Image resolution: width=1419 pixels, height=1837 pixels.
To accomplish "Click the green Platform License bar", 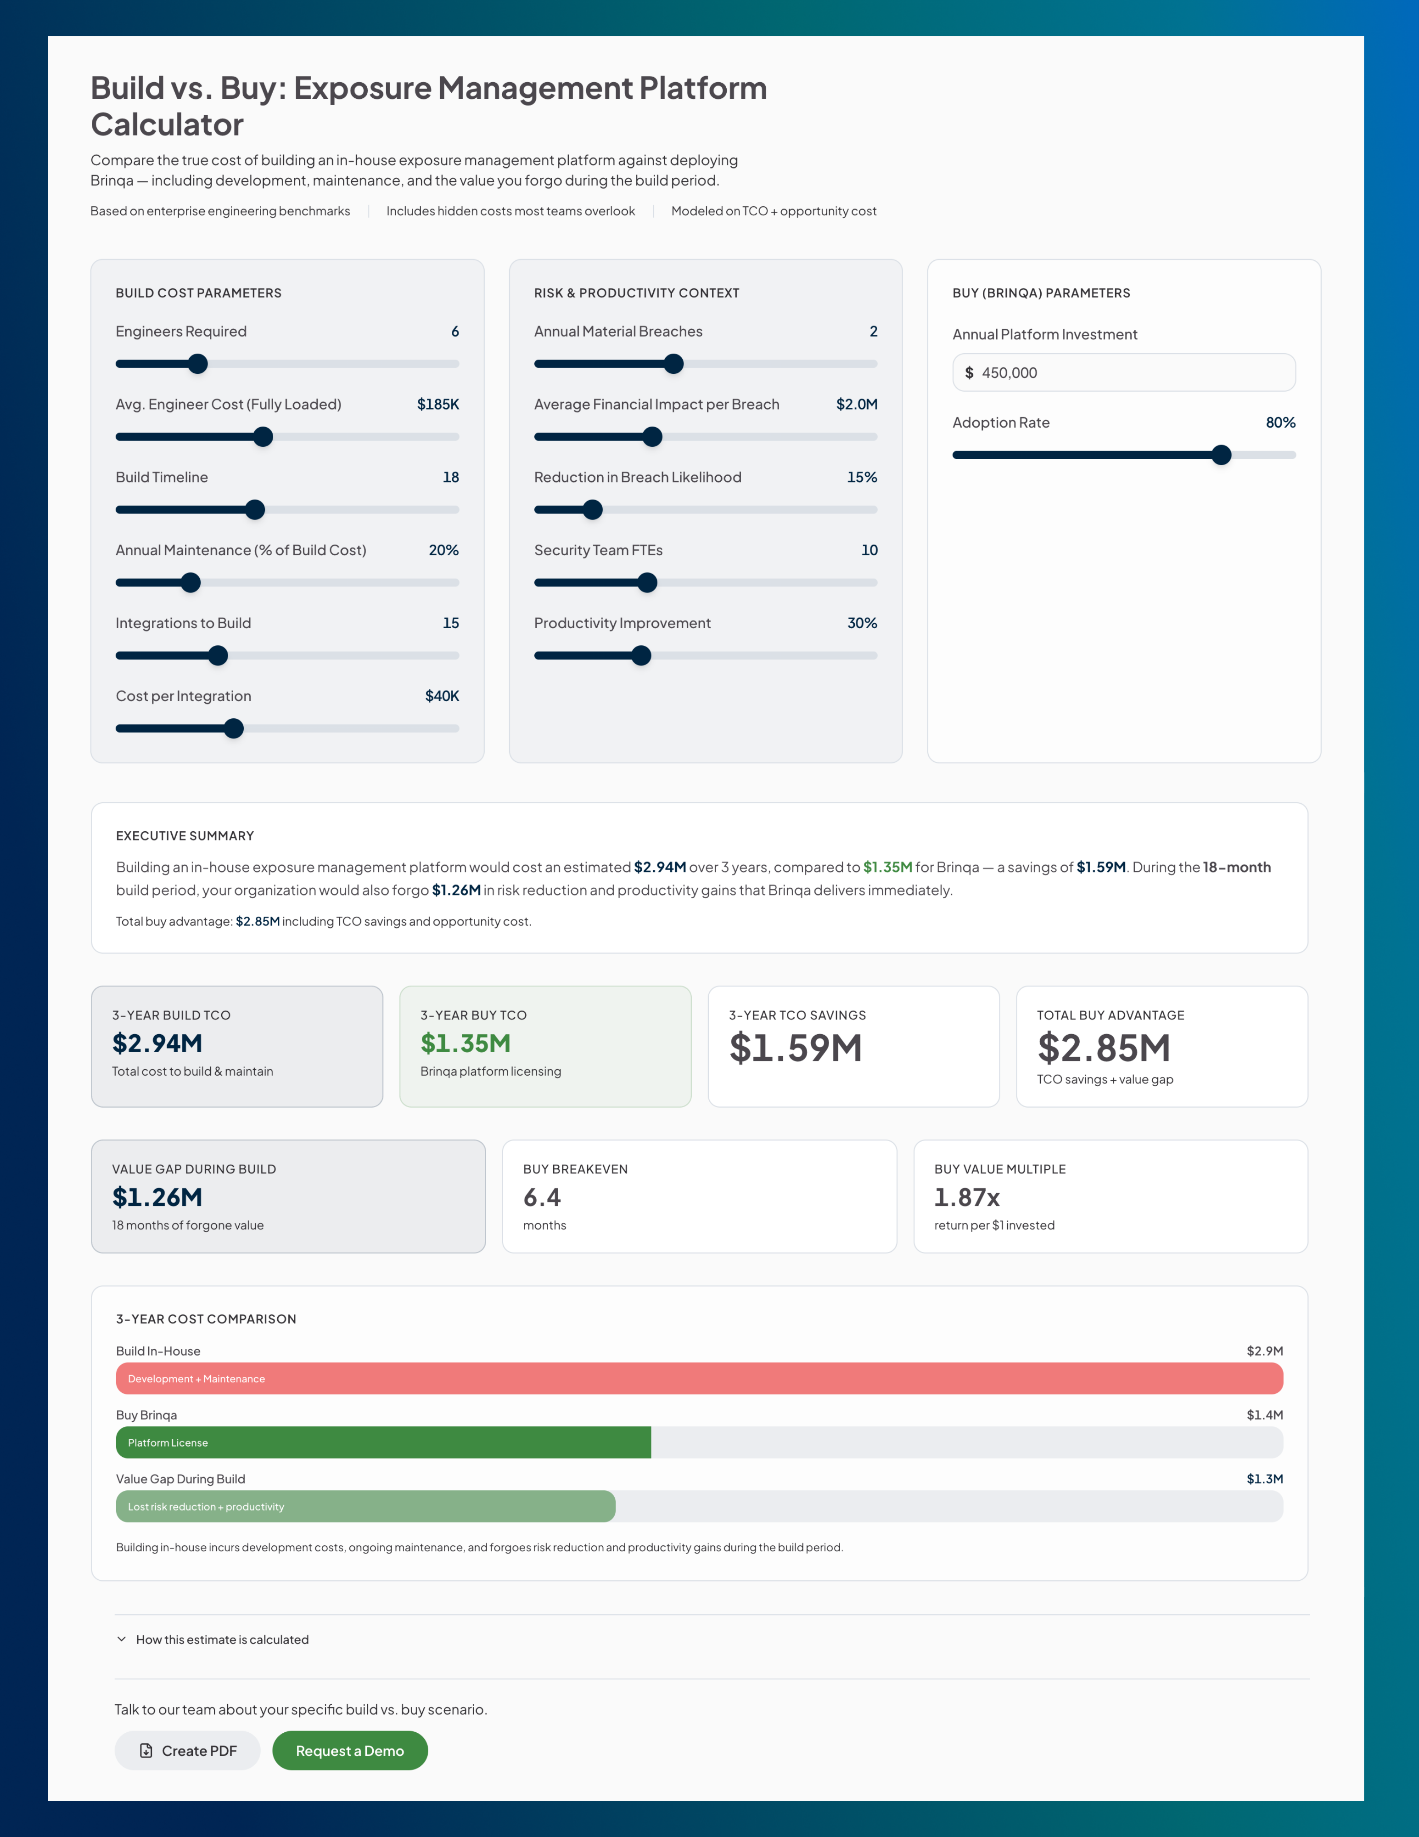I will click(x=383, y=1443).
